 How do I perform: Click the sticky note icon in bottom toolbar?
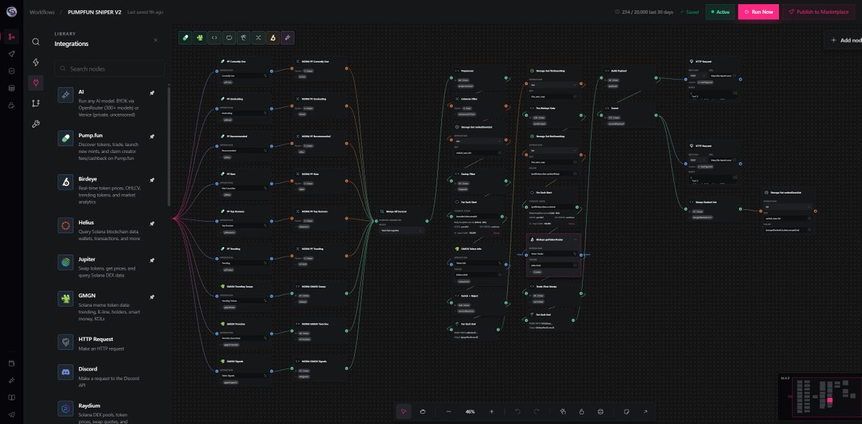626,411
